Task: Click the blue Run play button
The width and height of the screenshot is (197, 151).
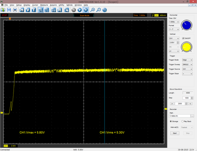Action: [80, 10]
